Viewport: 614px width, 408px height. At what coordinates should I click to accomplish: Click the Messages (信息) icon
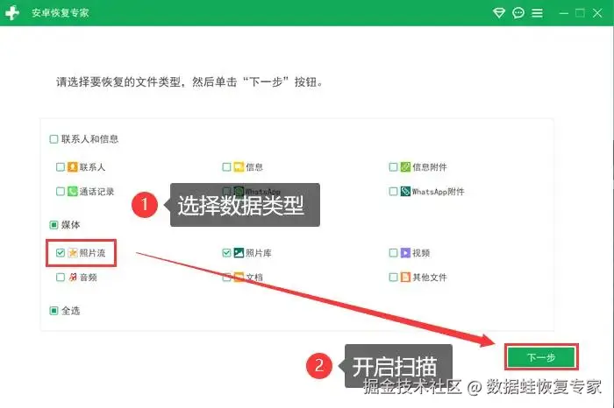pos(239,167)
